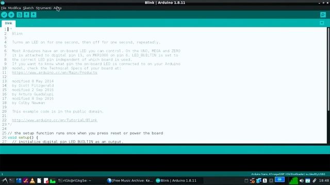Click the volume speaker tray icon
Viewport: 330px width, 185px height.
click(301, 180)
